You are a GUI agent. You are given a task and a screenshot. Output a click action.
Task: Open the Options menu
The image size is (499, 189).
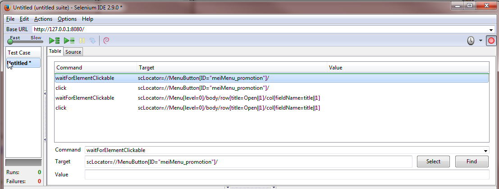tap(67, 19)
